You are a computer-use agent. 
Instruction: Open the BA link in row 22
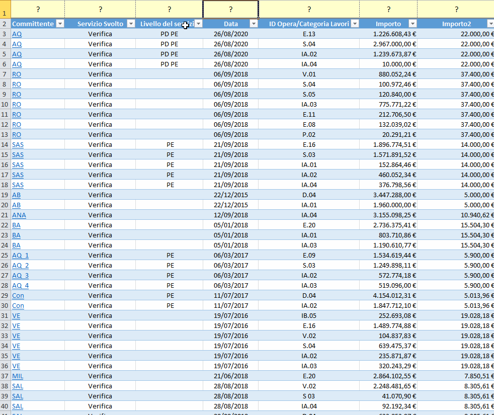(x=17, y=225)
